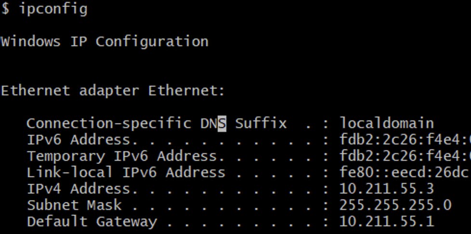This screenshot has height=234, width=471.
Task: Click the Ethernet adapter Ethernet line
Action: coord(113,91)
